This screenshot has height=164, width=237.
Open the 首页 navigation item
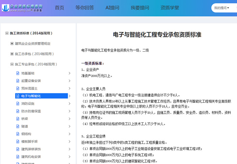point(60,7)
